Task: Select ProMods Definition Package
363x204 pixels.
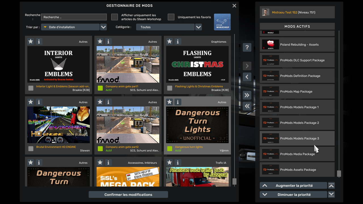Action: tap(297, 76)
